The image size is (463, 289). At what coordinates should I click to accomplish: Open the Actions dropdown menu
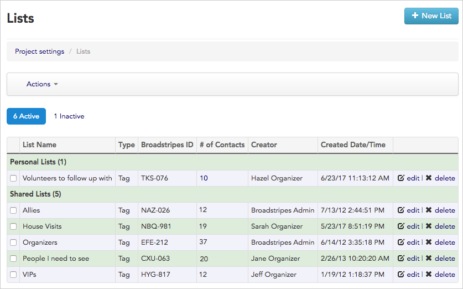pyautogui.click(x=42, y=84)
